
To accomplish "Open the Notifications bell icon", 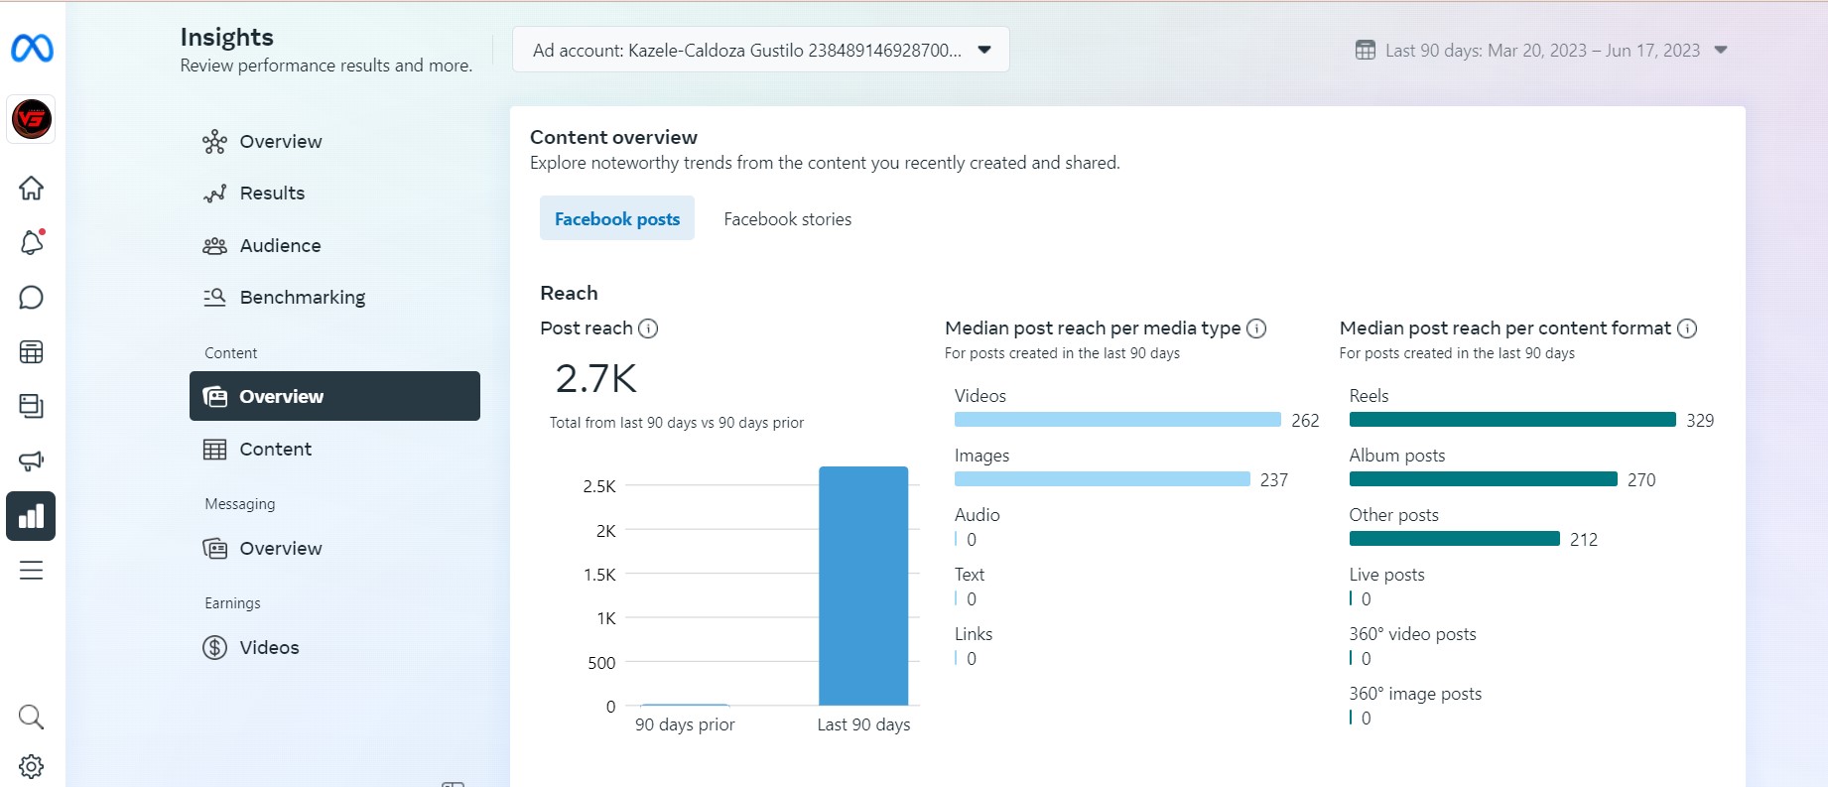I will tap(32, 242).
